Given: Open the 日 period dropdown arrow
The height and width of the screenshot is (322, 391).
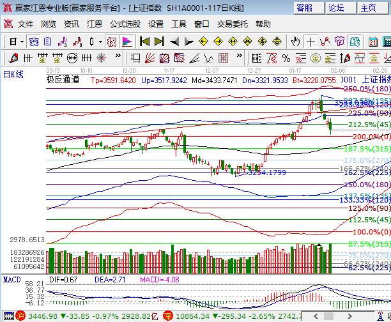Looking at the screenshot, I should point(22,42).
